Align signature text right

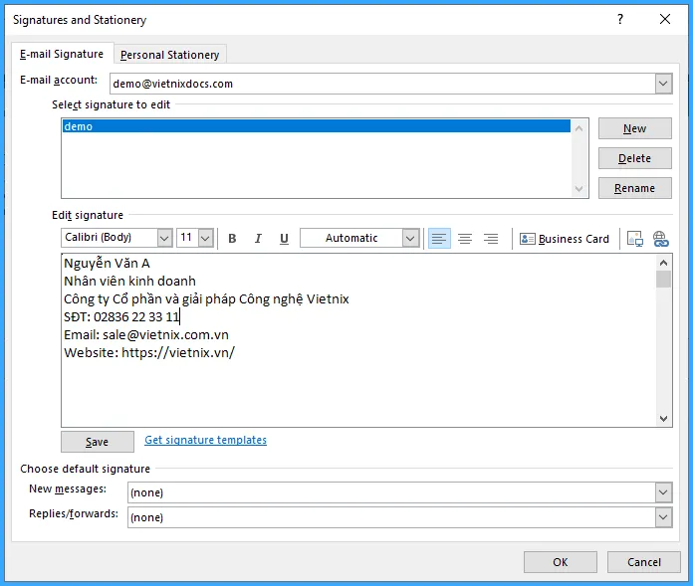(490, 239)
